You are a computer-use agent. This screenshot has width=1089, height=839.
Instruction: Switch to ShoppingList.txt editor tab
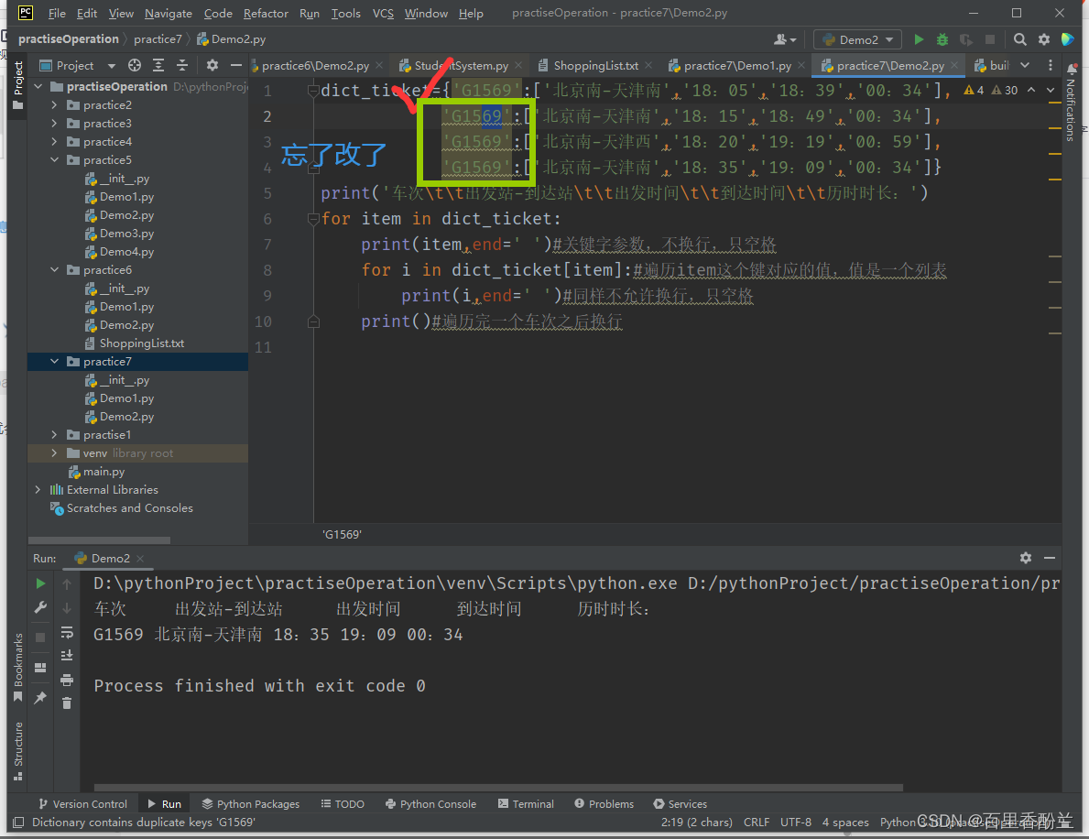point(596,65)
